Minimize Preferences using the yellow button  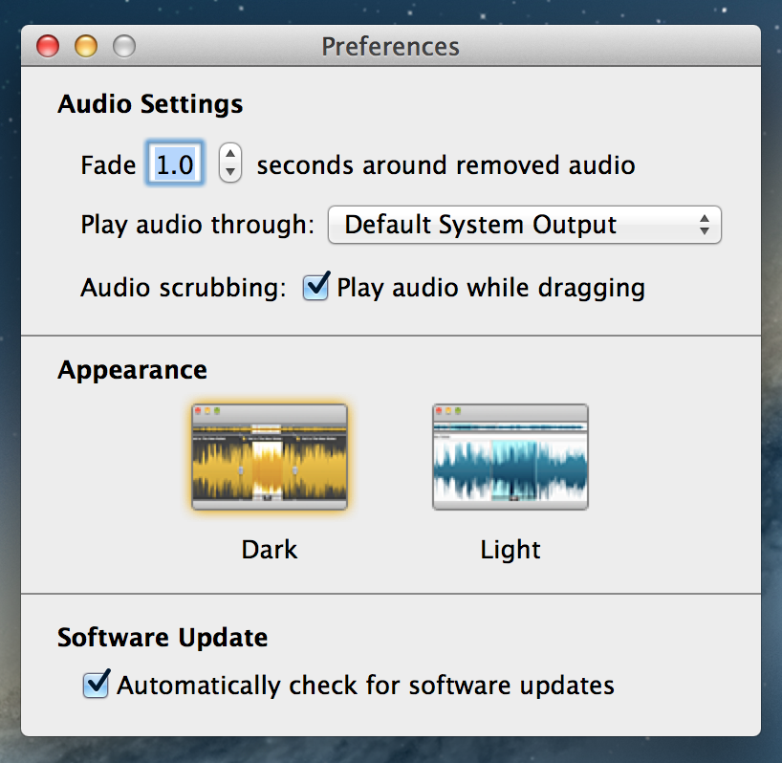(86, 47)
